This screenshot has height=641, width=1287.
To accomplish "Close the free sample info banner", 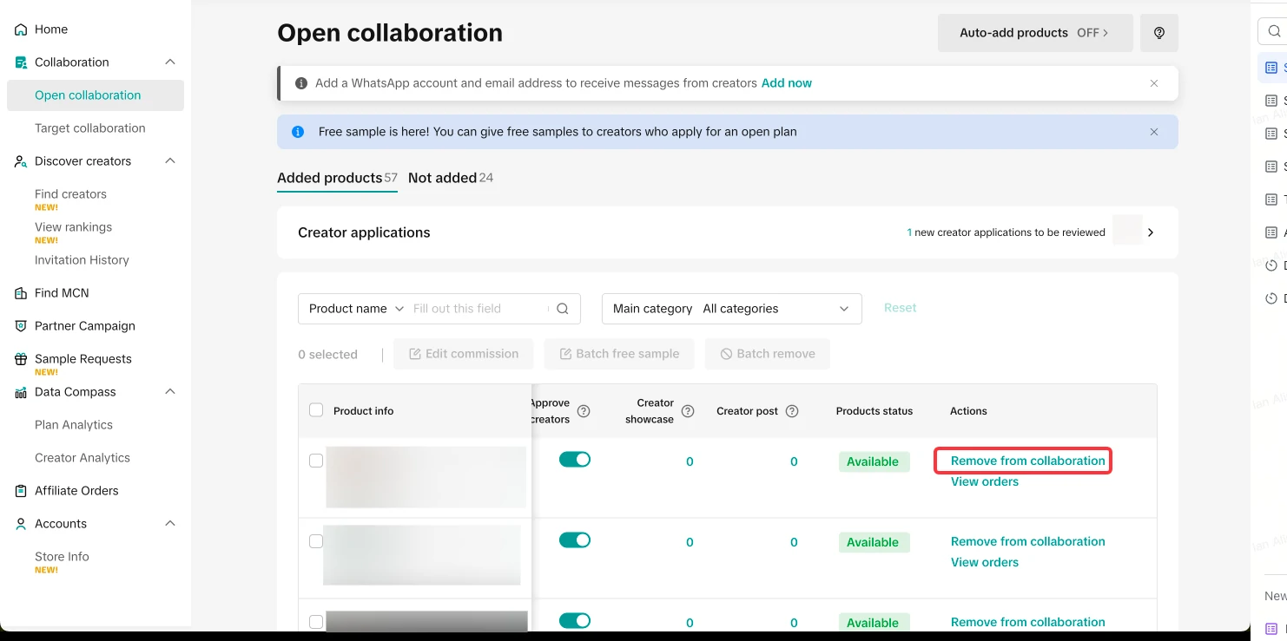I will pos(1154,132).
